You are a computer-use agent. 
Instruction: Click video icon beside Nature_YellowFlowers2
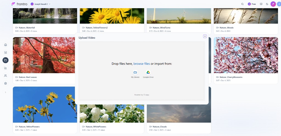click(x=83, y=28)
